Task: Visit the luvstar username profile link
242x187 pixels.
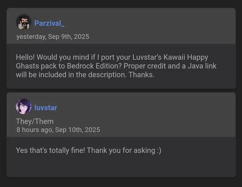Action: coord(46,108)
